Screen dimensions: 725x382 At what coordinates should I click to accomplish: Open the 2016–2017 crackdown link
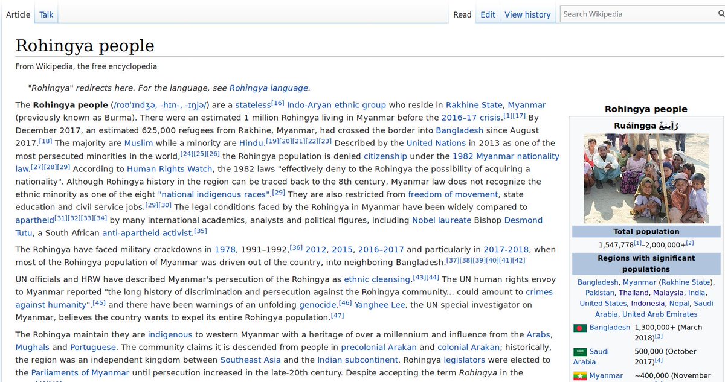pos(381,249)
